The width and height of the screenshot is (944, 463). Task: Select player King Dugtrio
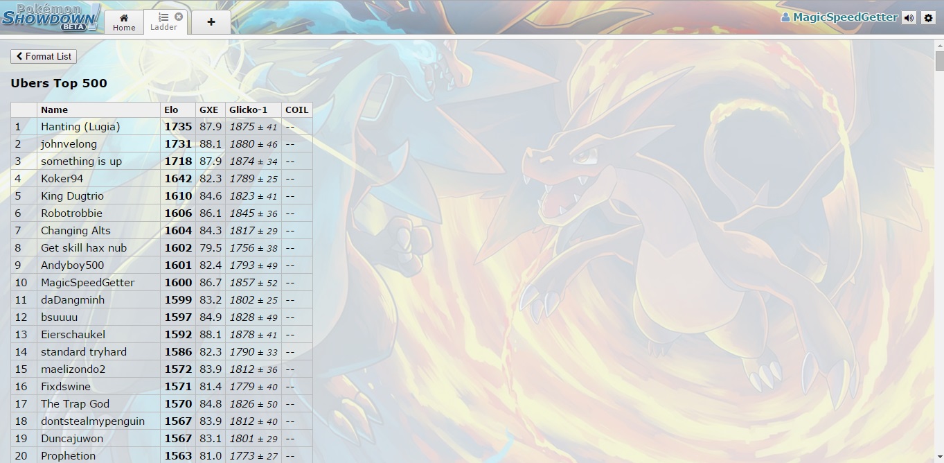point(72,196)
